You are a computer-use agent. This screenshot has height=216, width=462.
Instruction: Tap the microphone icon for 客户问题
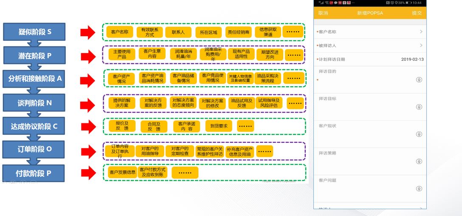tap(419, 188)
